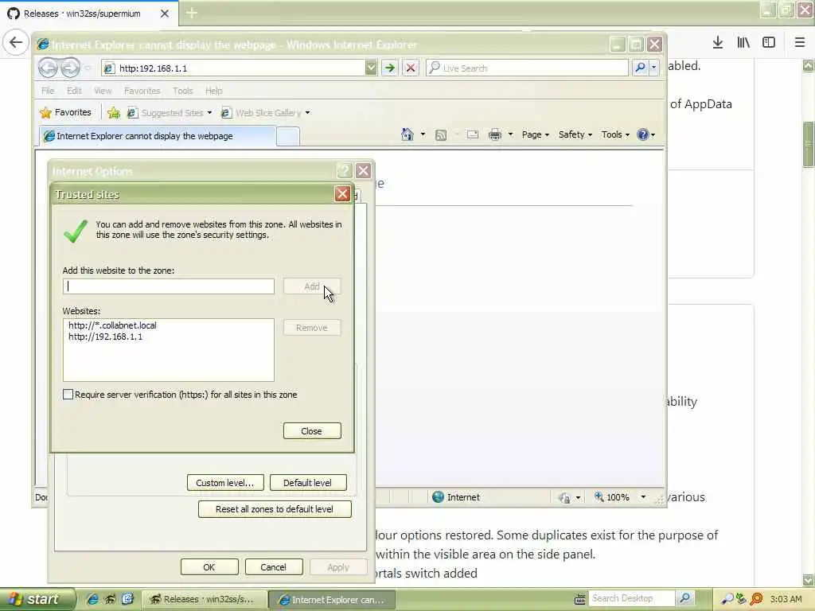Screen dimensions: 815x611
Task: Click the protected mode icon in status bar
Action: click(564, 498)
